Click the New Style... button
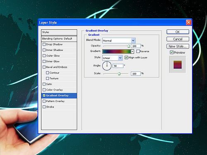Image resolution: width=207 pixels, height=155 pixels. point(178,46)
